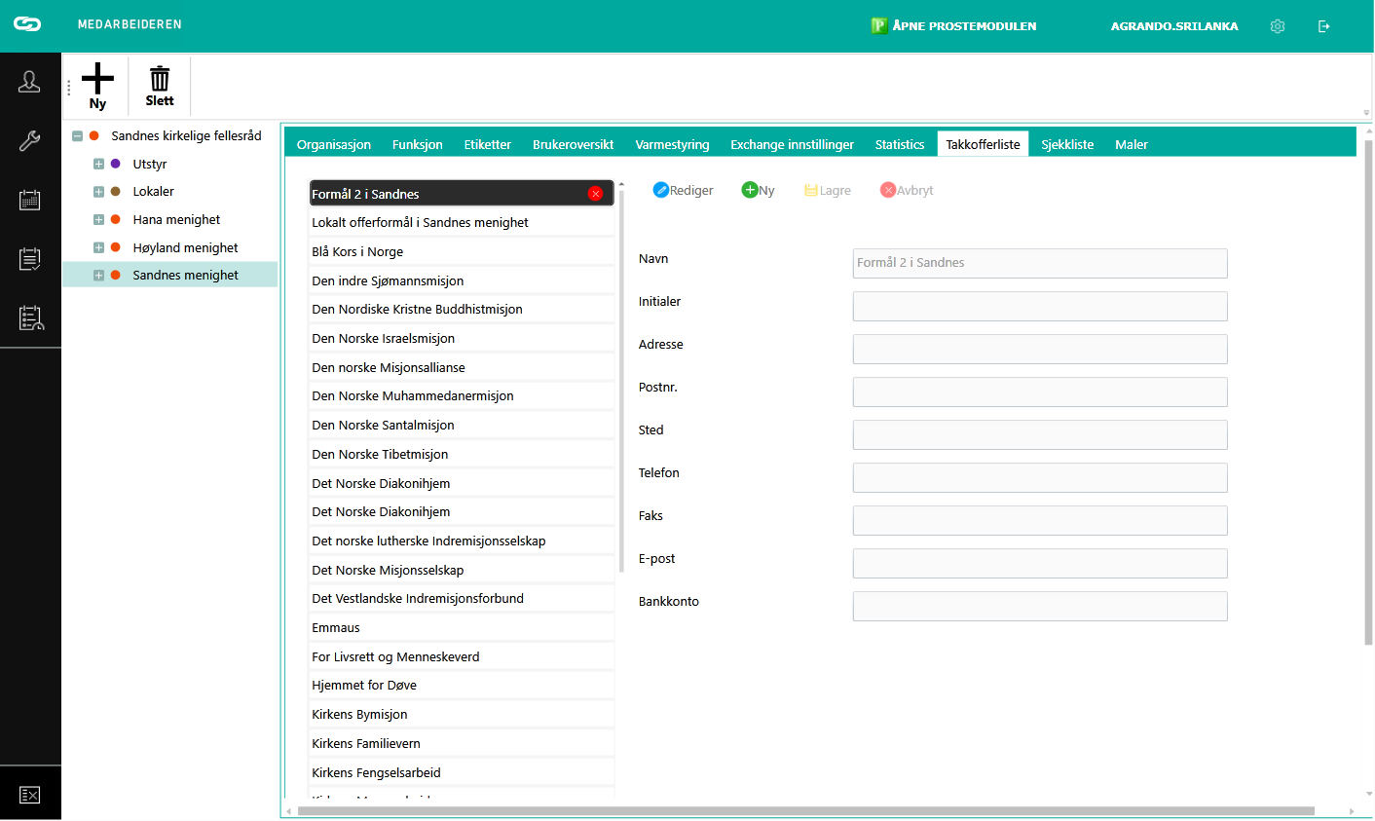Switch to the Etiketter tab
Screen dimensions: 1375x821
pos(488,144)
